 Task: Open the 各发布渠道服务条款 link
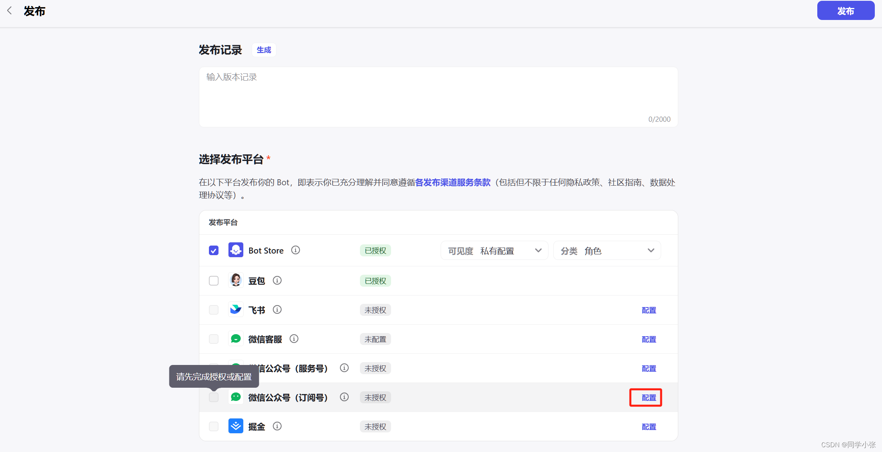click(x=453, y=182)
